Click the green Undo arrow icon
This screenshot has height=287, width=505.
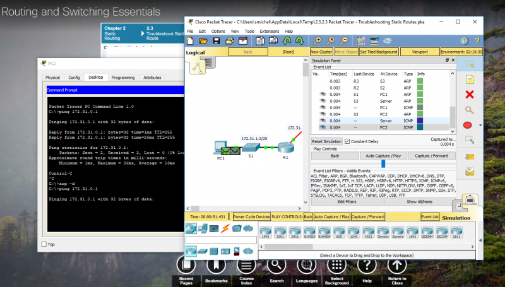pyautogui.click(x=287, y=40)
